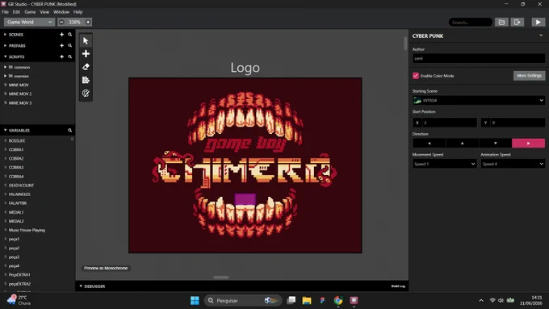Collapse the VARIABLES section
549x309 pixels.
click(x=6, y=130)
